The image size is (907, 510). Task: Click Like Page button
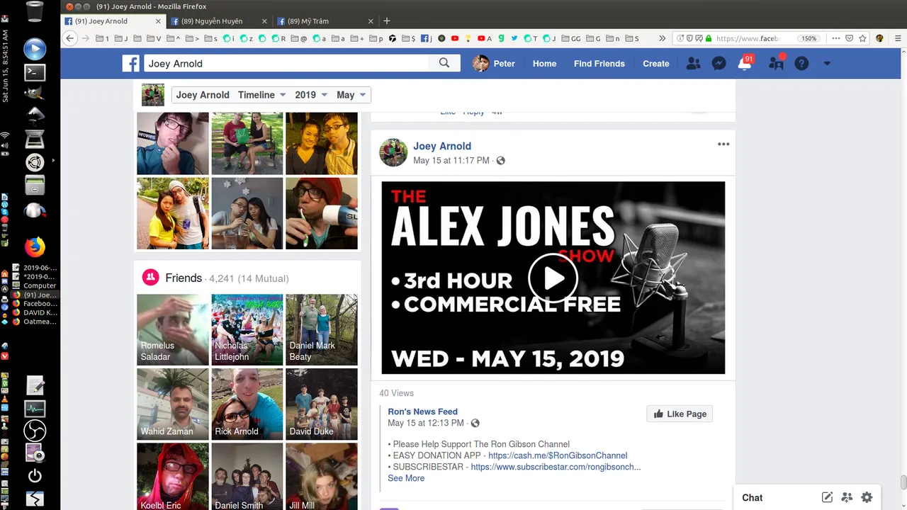(x=680, y=414)
